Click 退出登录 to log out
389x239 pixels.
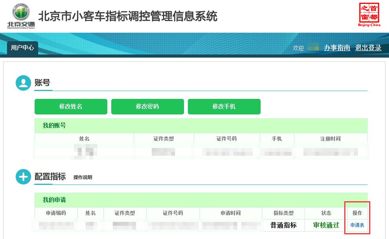point(368,47)
